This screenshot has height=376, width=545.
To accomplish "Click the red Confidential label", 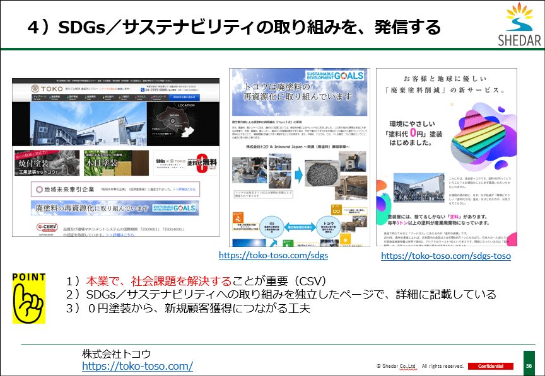I will click(490, 366).
